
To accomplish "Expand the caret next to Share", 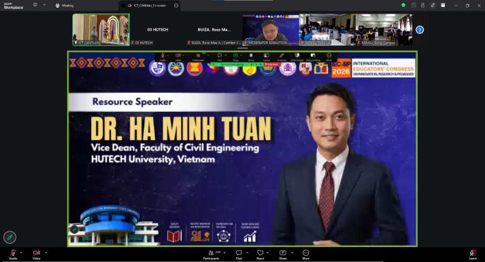I will point(292,252).
